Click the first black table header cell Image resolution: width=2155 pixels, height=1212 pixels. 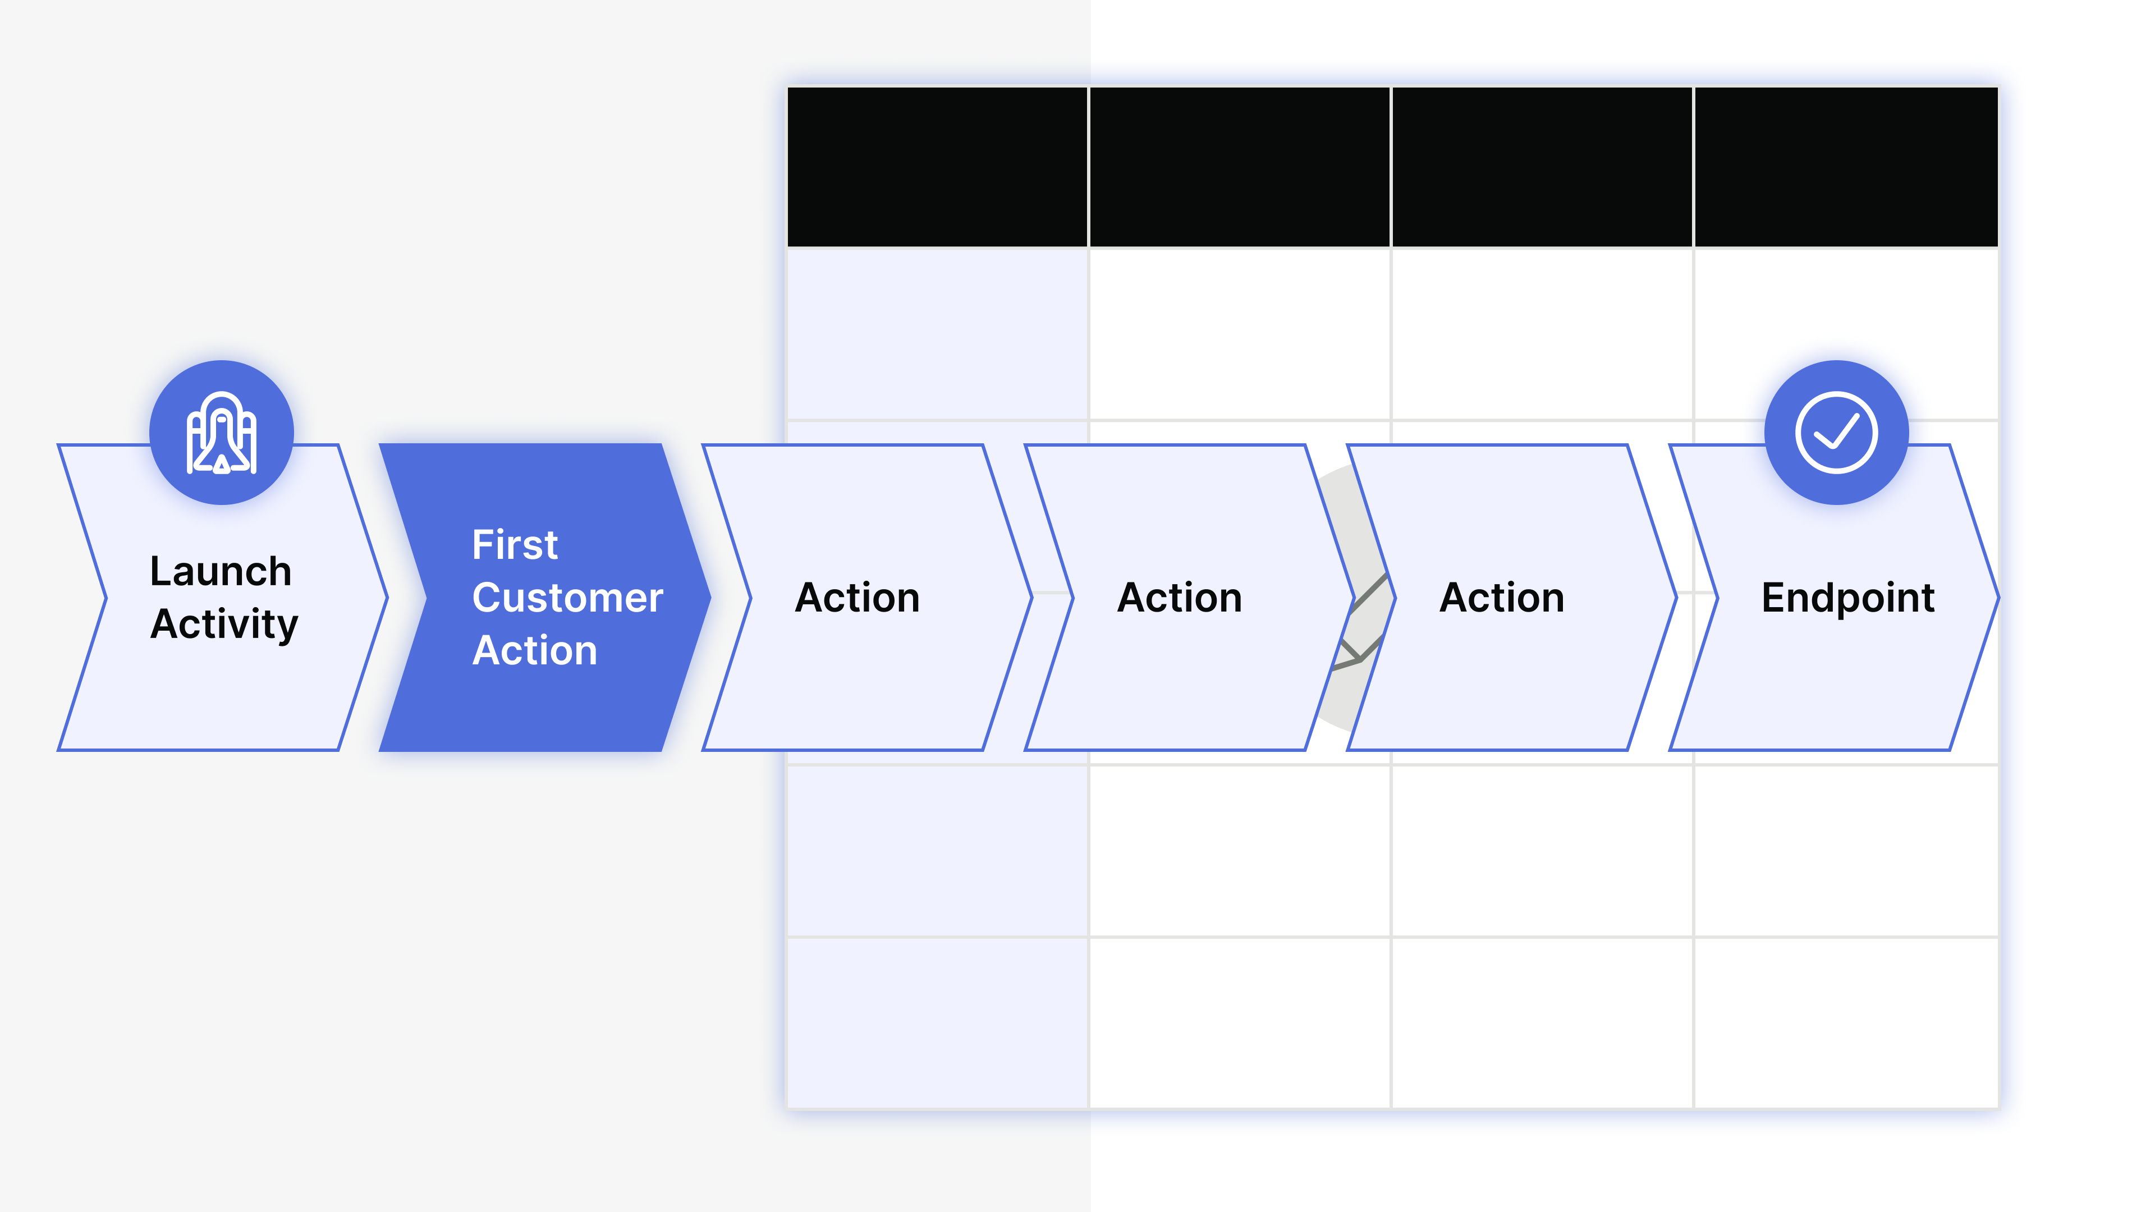click(937, 167)
